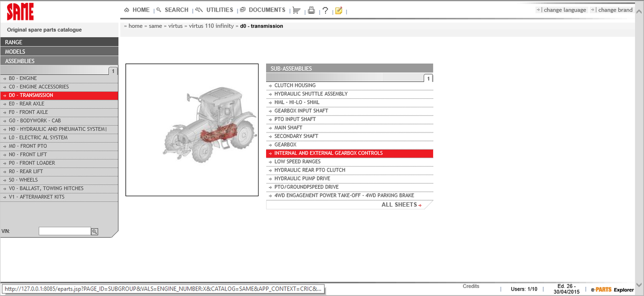Open INTERNAL AND EXTERNAL GEARBOX CONTROLS
Image resolution: width=644 pixels, height=296 pixels.
click(350, 154)
